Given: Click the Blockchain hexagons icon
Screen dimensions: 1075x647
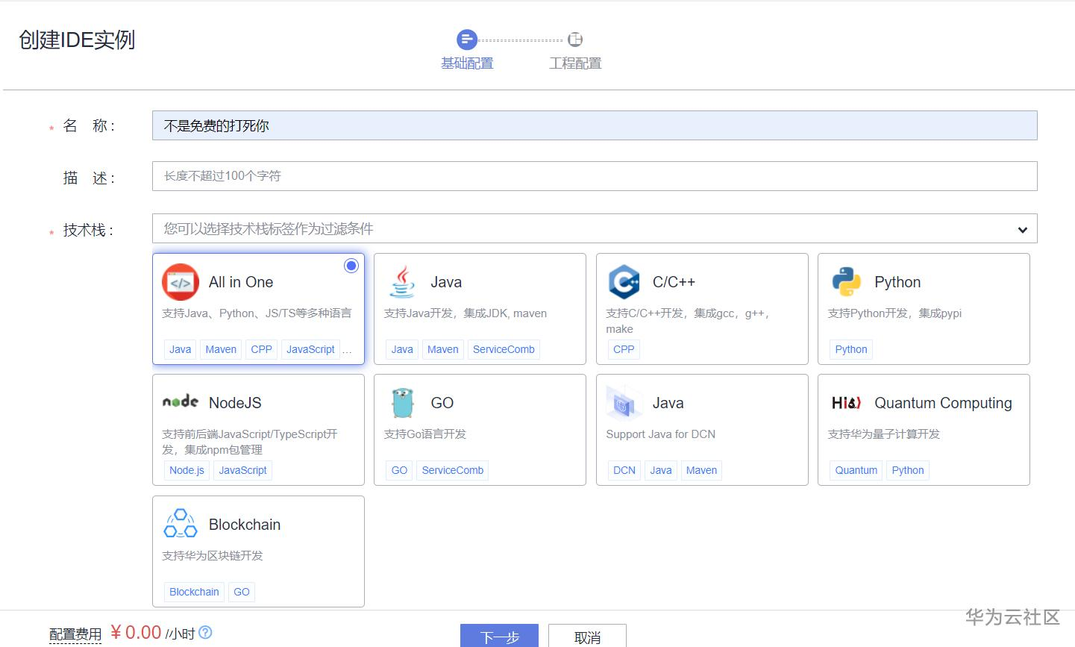Looking at the screenshot, I should [180, 524].
